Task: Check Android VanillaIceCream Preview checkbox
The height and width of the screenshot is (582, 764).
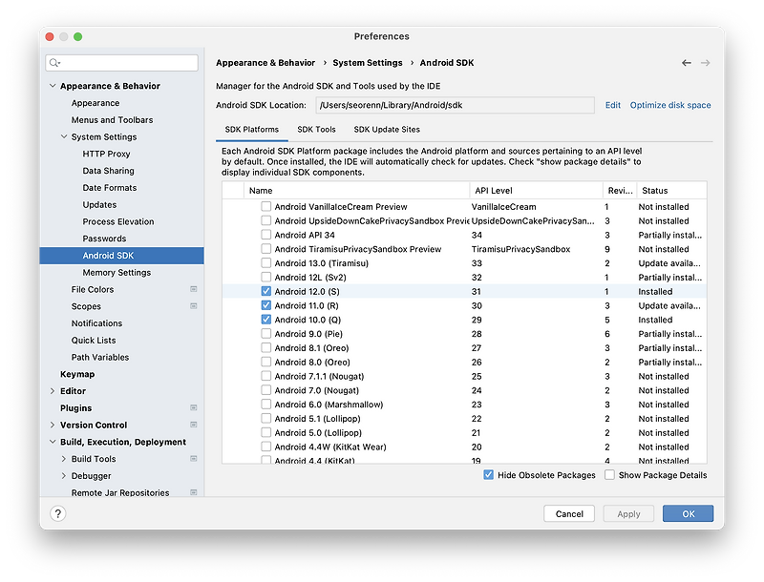Action: click(266, 206)
